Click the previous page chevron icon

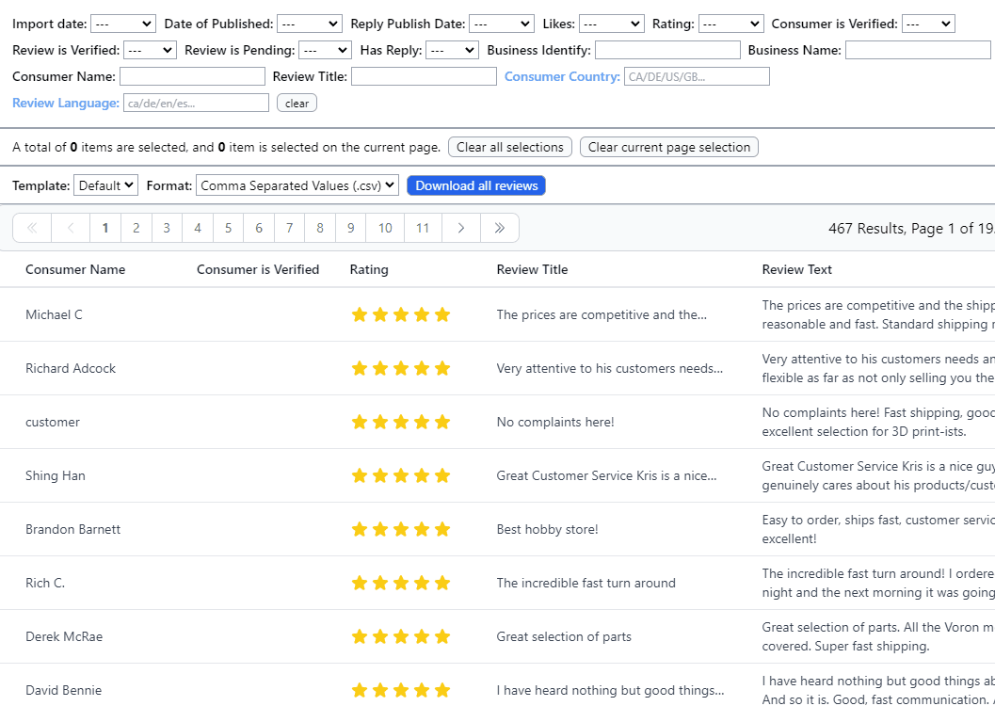pyautogui.click(x=71, y=228)
